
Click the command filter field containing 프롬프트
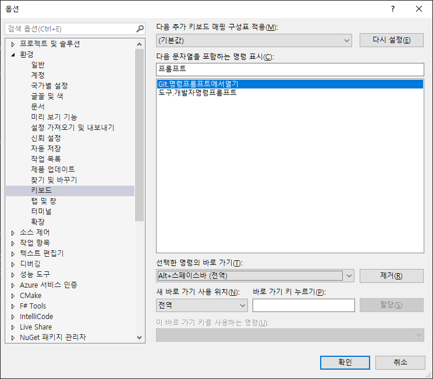coord(290,69)
